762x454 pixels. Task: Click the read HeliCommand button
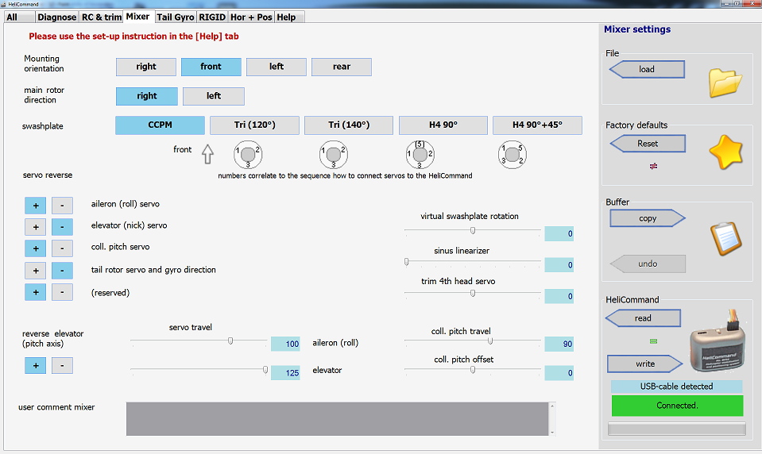(643, 318)
